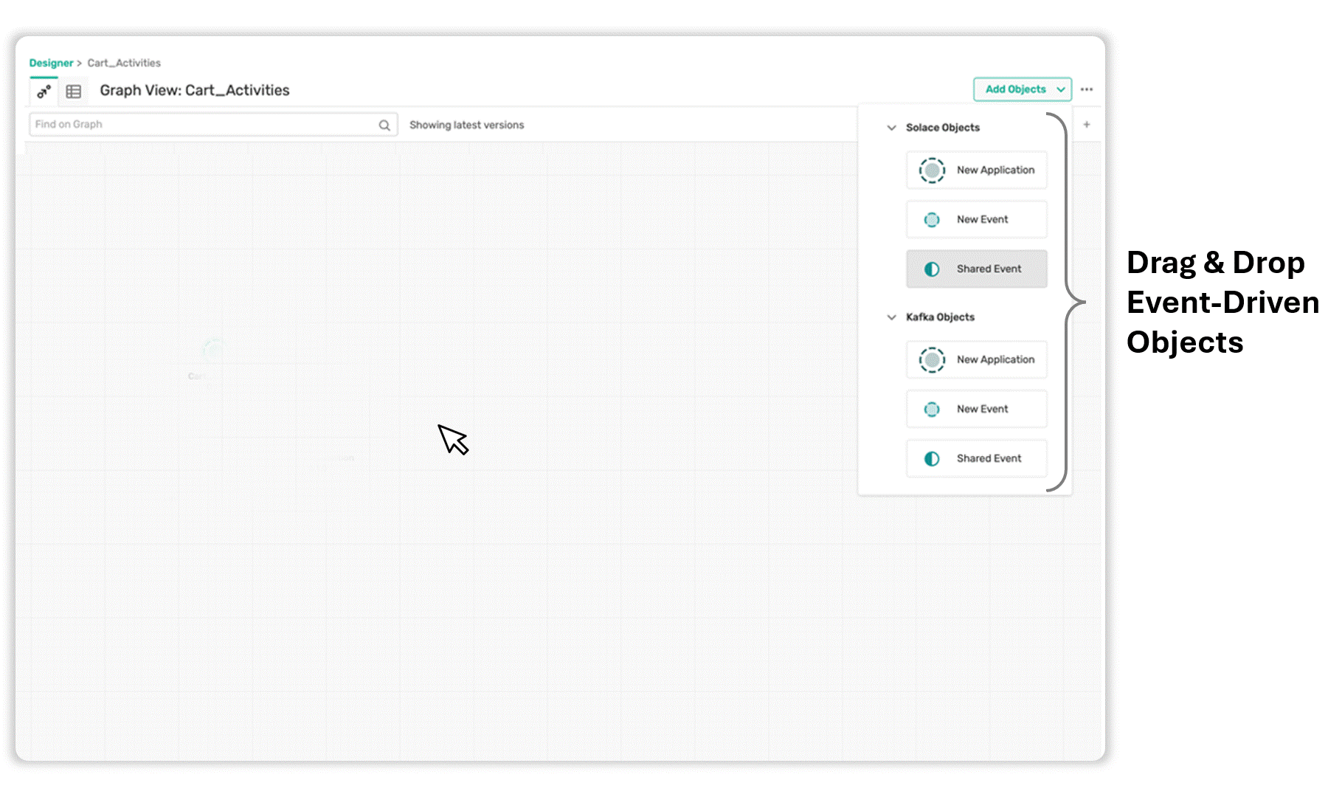
Task: Select Solace New Event icon
Action: point(932,220)
